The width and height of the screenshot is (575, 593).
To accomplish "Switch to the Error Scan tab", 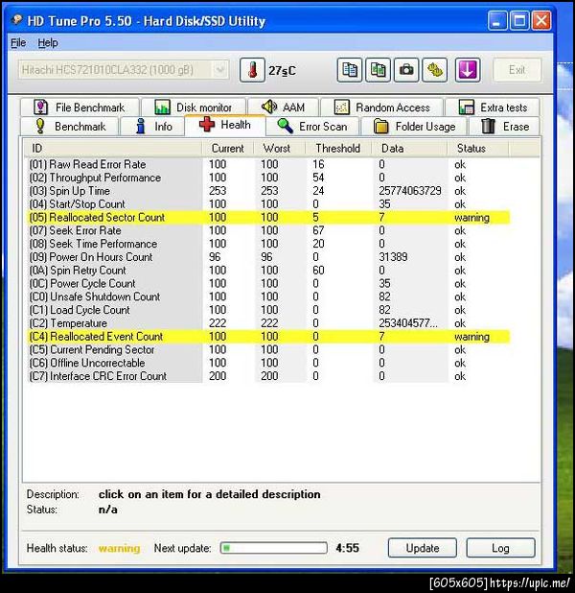I will [x=312, y=127].
